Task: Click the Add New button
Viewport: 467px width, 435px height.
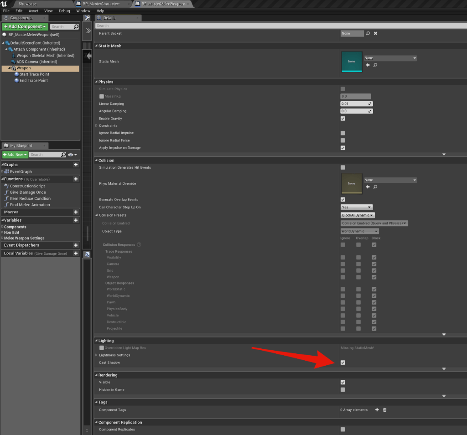Action: coord(15,155)
